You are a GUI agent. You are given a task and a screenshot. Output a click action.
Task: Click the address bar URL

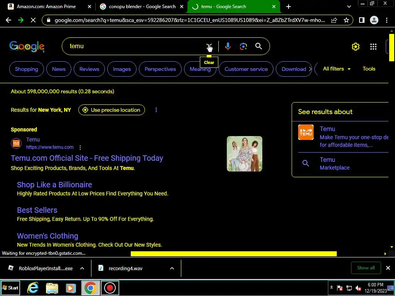point(189,20)
